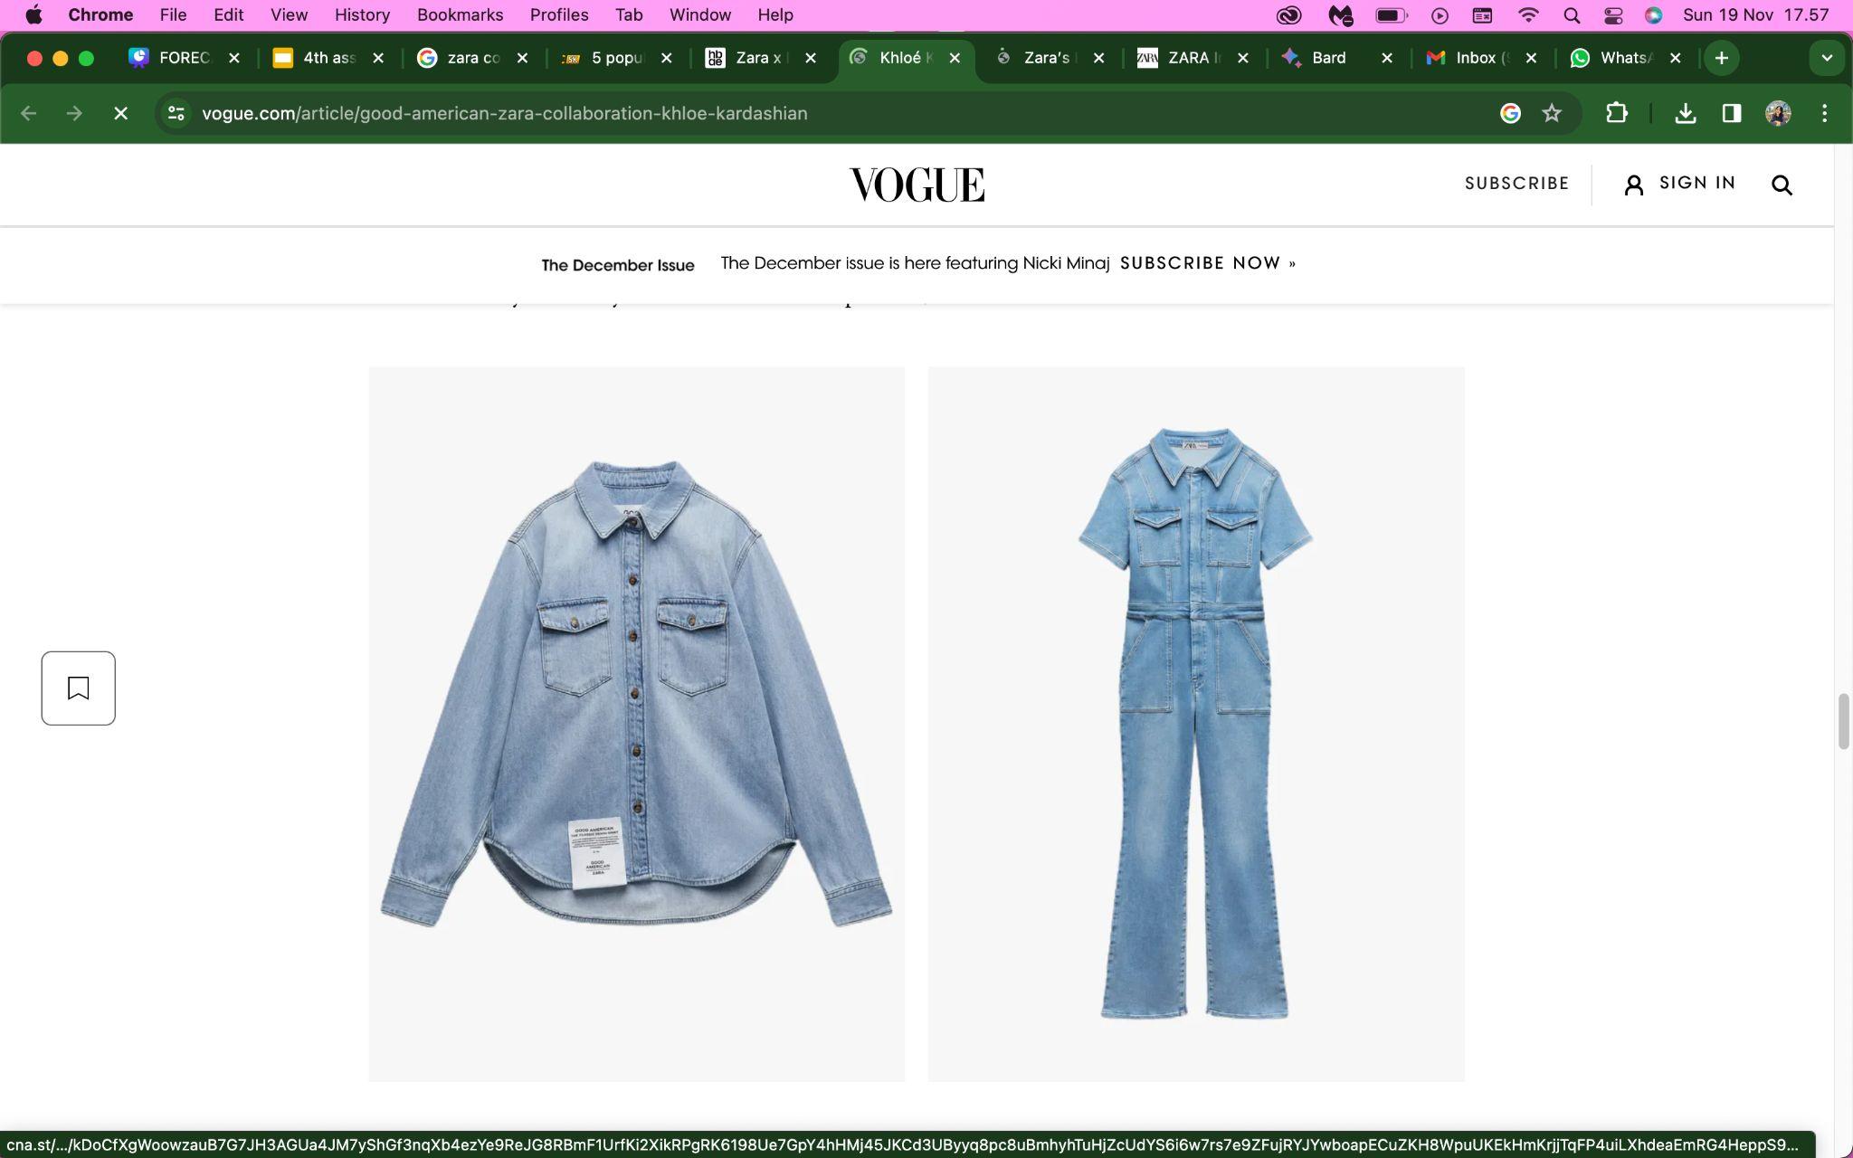This screenshot has width=1853, height=1158.
Task: Click the site information icon in the address bar
Action: tap(176, 113)
